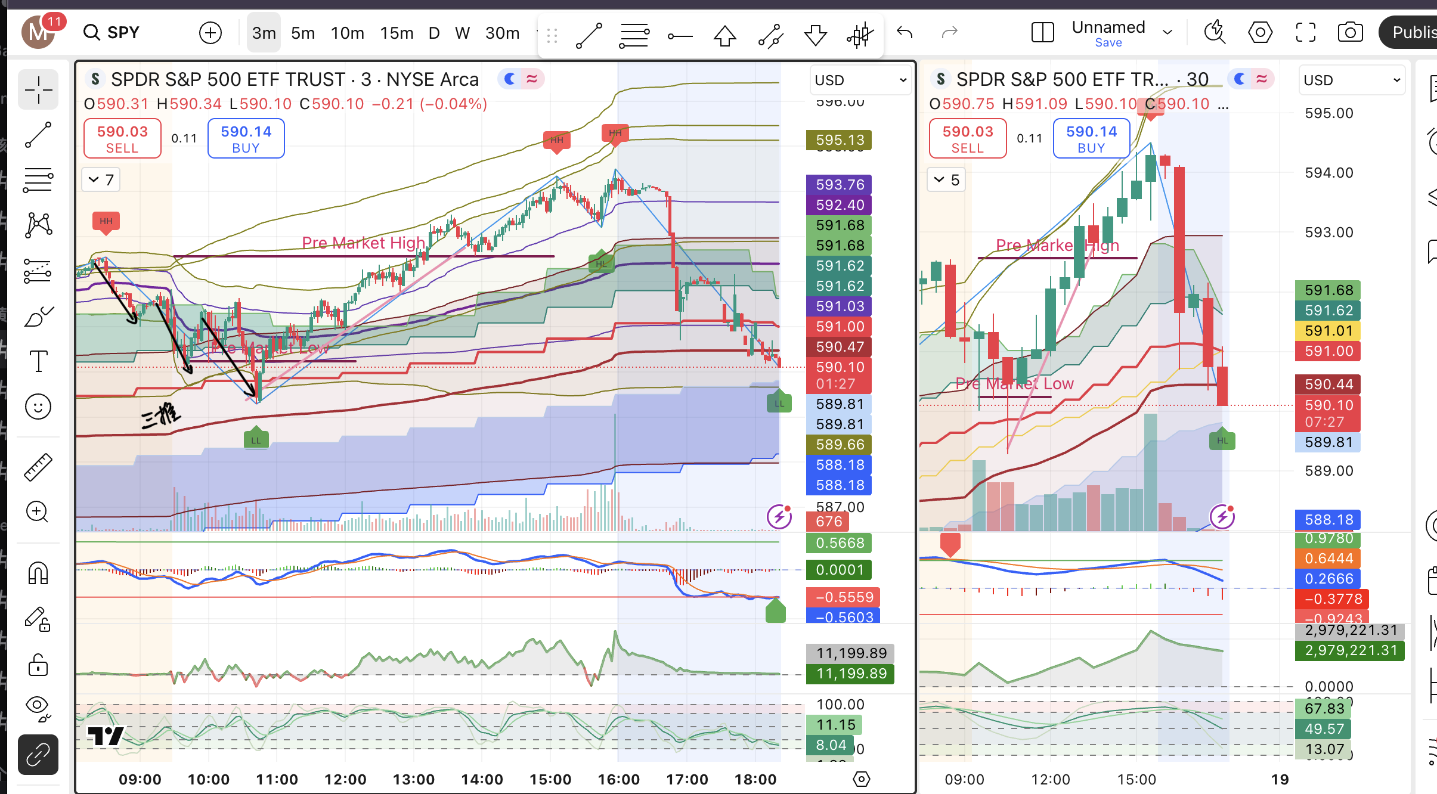Toggle extended hours moon indicator, right chart
Image resolution: width=1437 pixels, height=794 pixels.
1240,79
